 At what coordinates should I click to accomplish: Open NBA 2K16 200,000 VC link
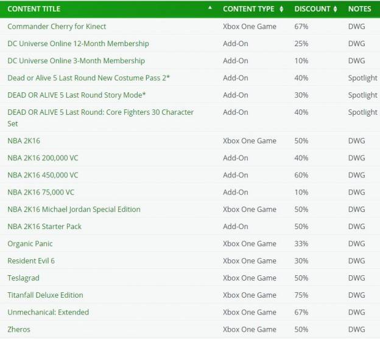pos(43,158)
